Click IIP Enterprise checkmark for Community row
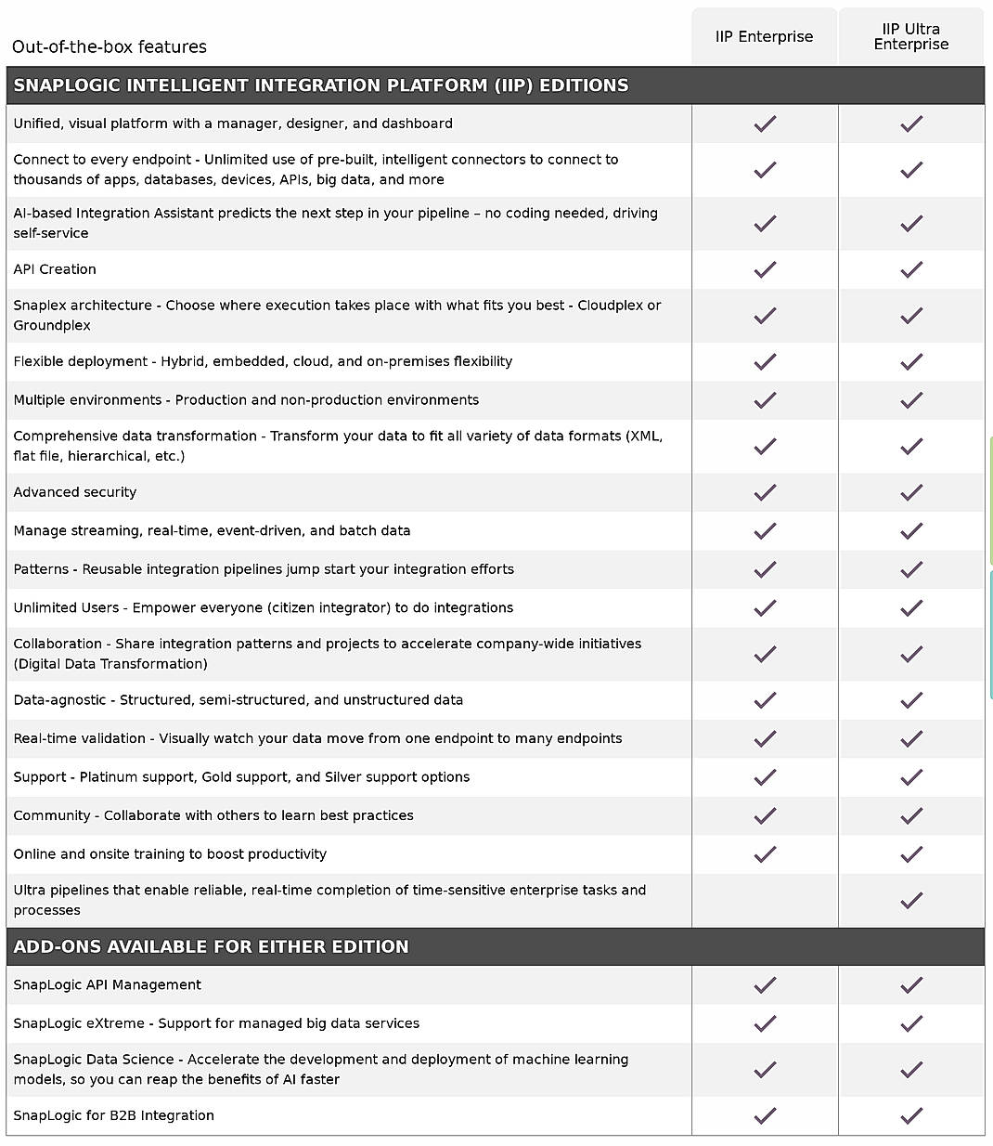The height and width of the screenshot is (1146, 993). point(765,815)
